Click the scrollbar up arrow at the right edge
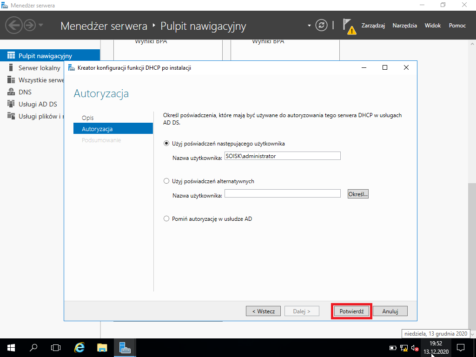The width and height of the screenshot is (476, 357). 472,44
